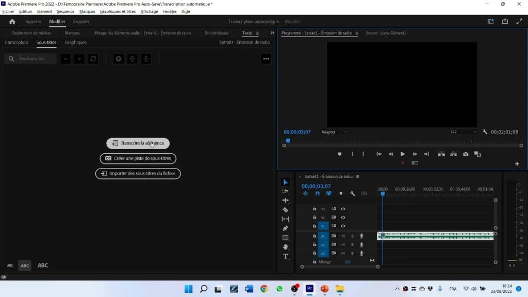The height and width of the screenshot is (297, 528).
Task: Click Créer une piste de sous-titres
Action: tap(138, 158)
